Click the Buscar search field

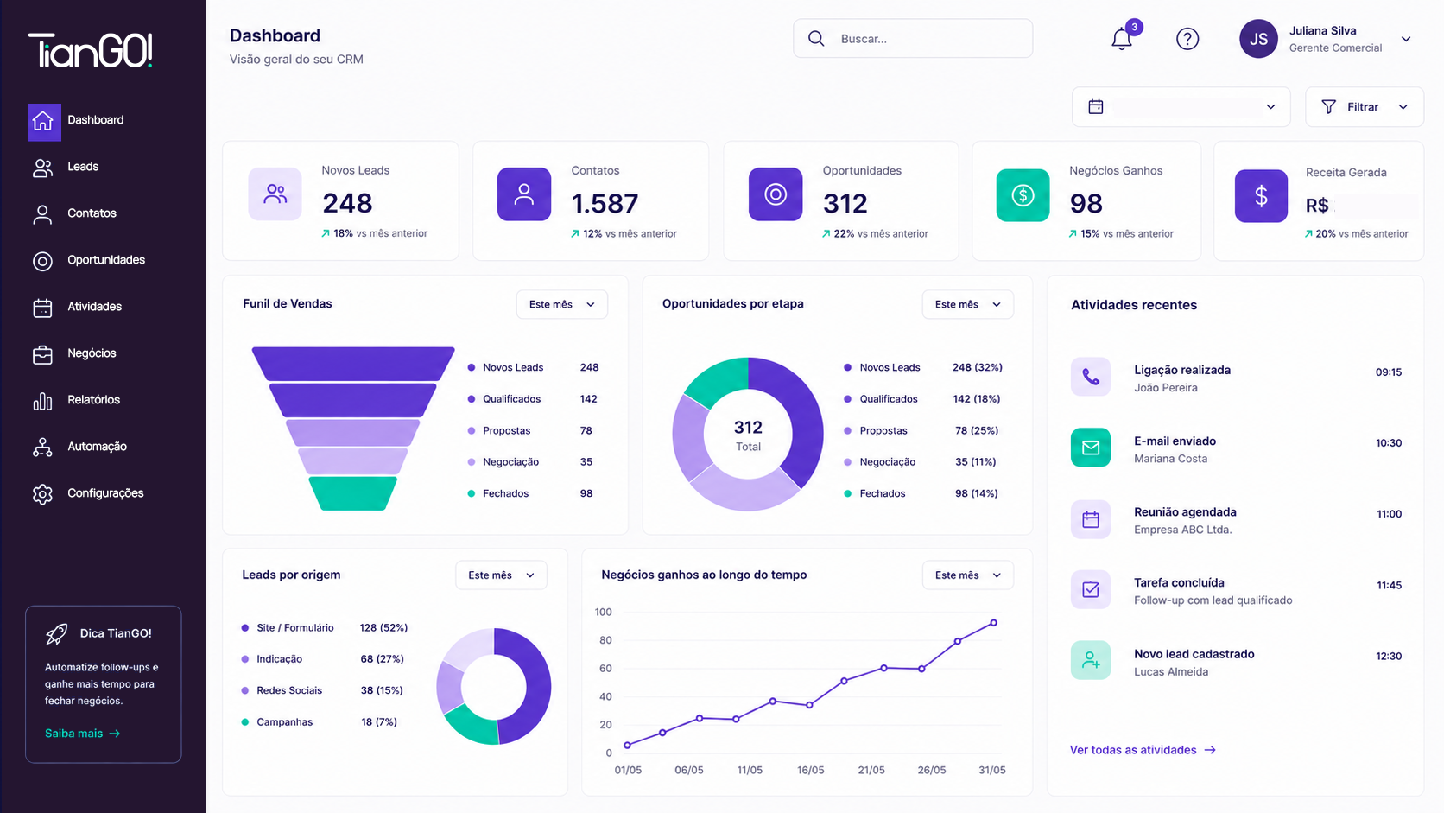coord(913,39)
